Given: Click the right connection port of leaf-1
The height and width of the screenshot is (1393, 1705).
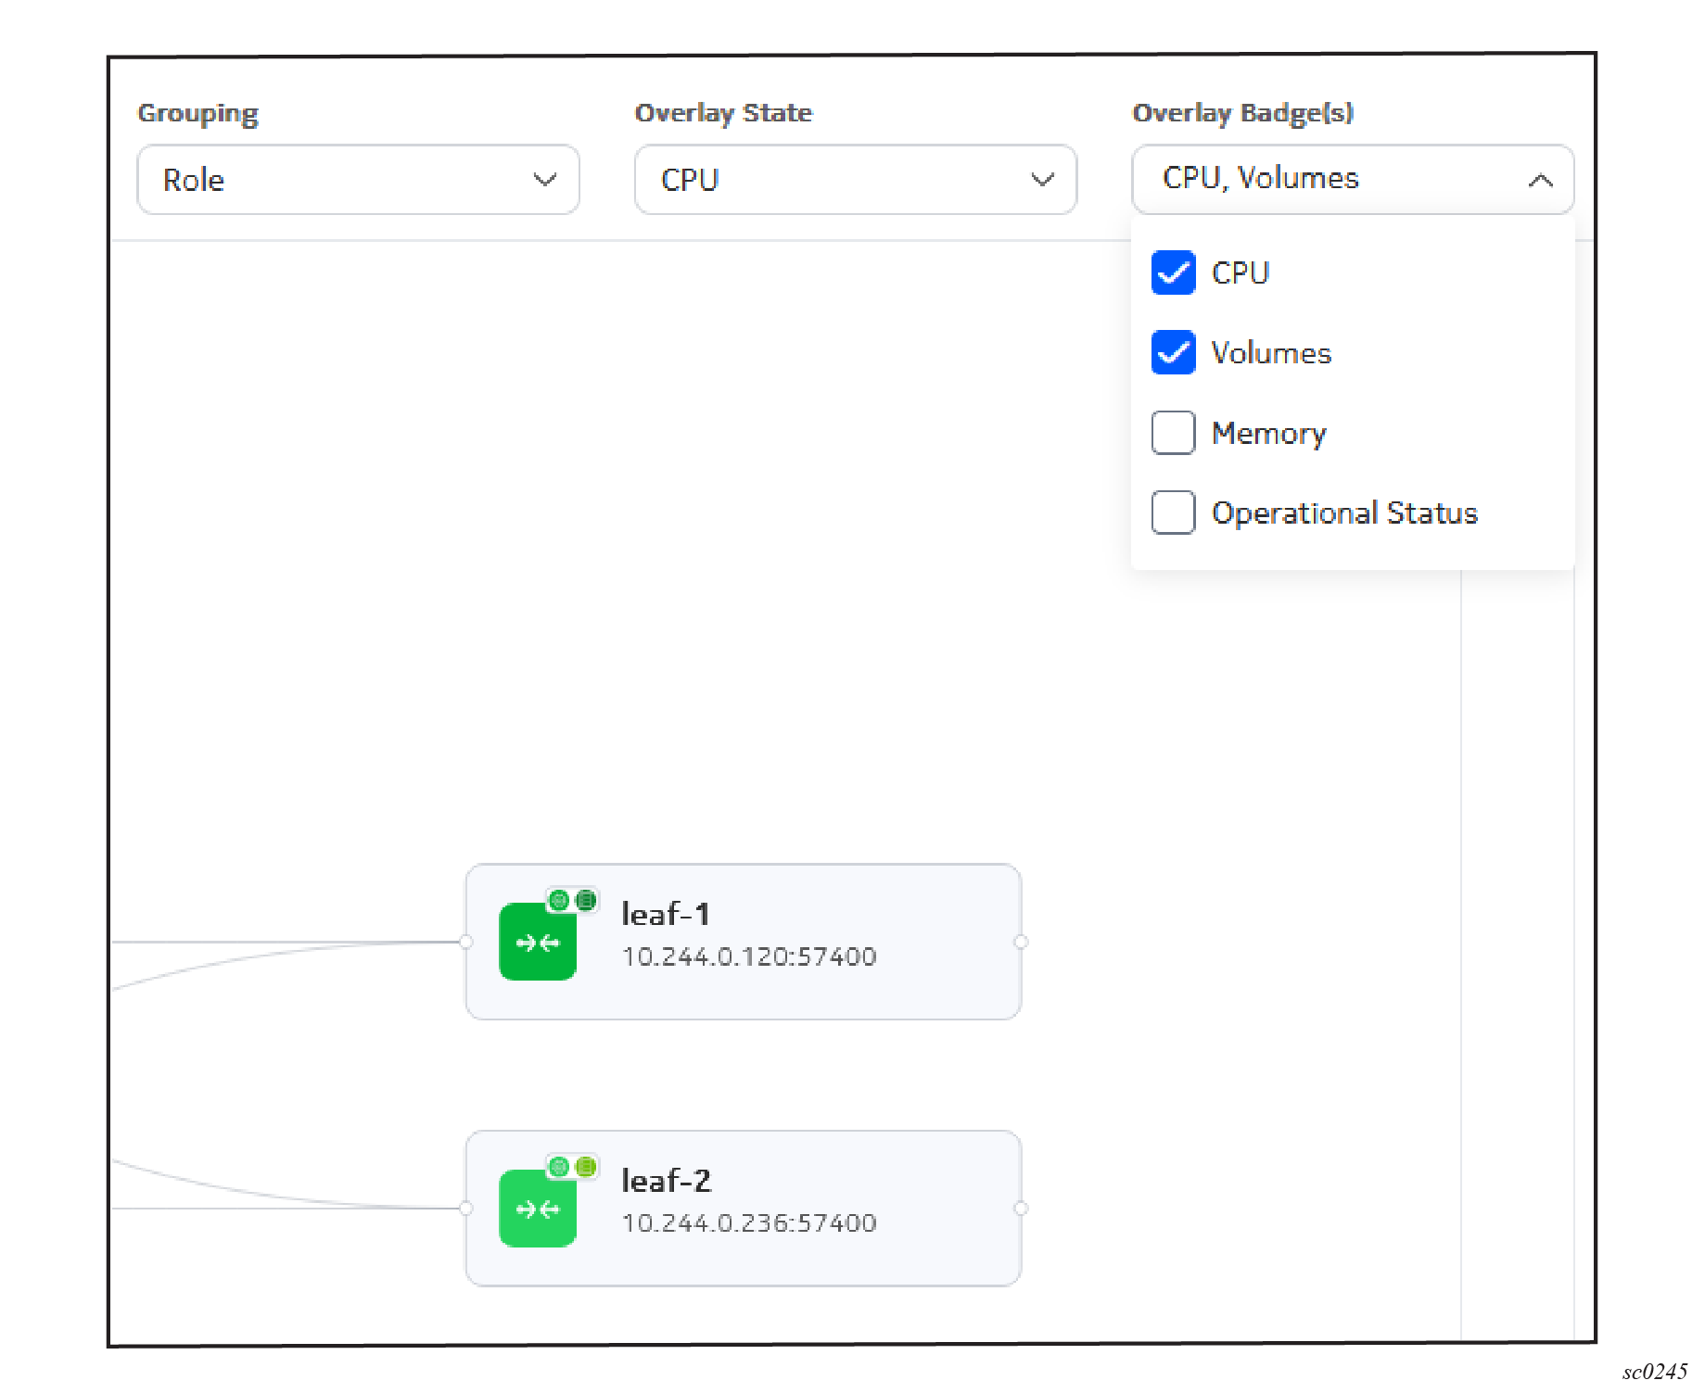Looking at the screenshot, I should tap(1021, 942).
